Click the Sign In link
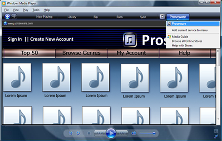The height and width of the screenshot is (141, 222). coord(15,39)
